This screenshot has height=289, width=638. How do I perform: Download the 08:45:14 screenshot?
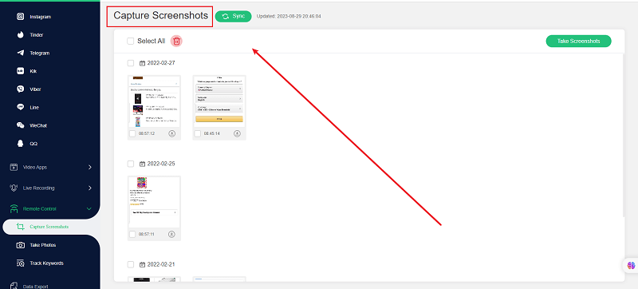[237, 133]
